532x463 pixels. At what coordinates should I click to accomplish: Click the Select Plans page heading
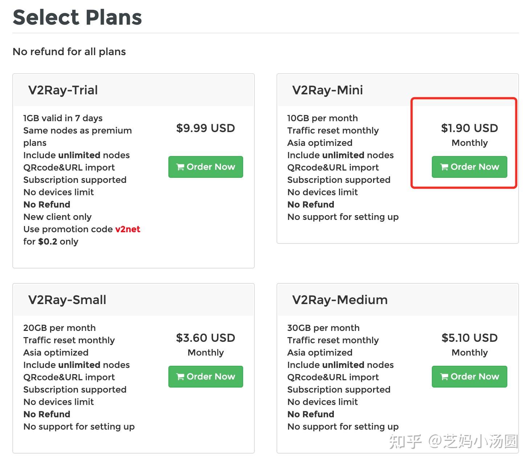pos(77,17)
